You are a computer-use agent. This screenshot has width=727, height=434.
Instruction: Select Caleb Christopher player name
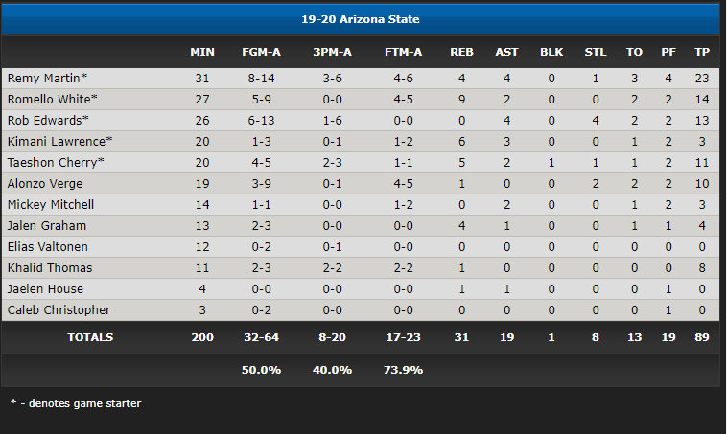59,309
